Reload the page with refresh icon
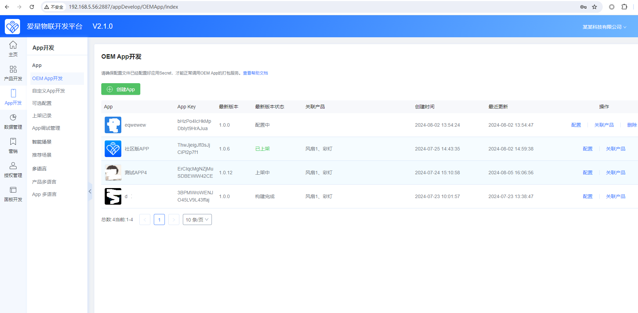This screenshot has height=313, width=638. coord(32,7)
